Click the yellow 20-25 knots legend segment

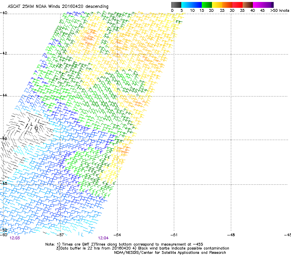click(x=217, y=5)
